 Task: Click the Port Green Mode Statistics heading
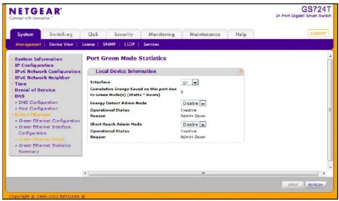(x=126, y=58)
